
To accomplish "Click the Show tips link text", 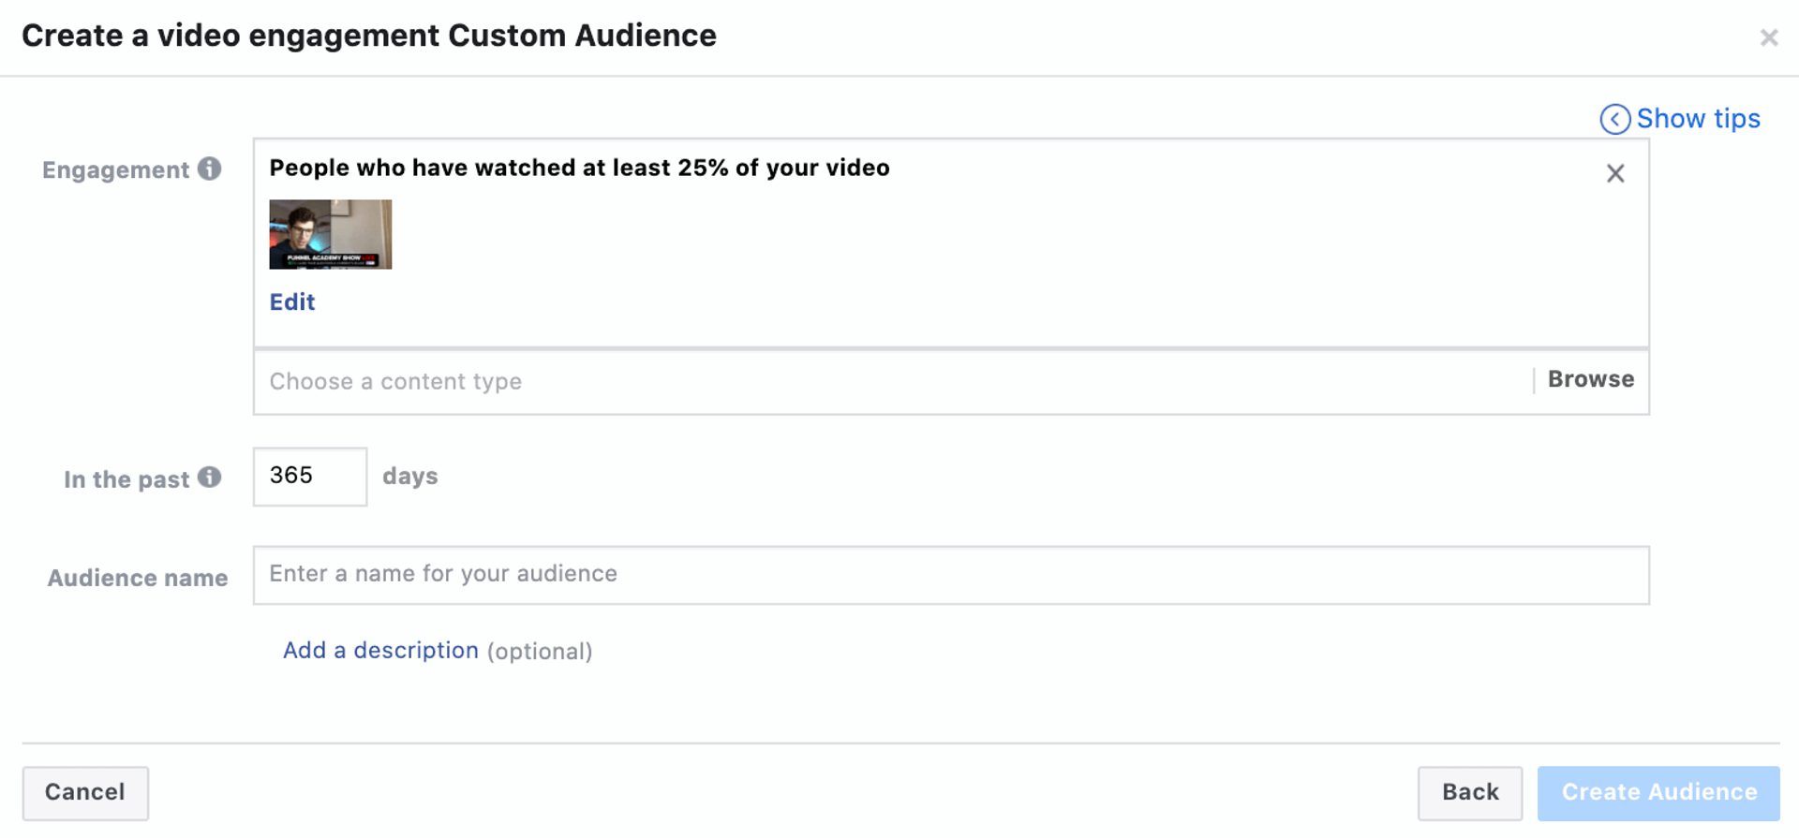I will click(1698, 119).
